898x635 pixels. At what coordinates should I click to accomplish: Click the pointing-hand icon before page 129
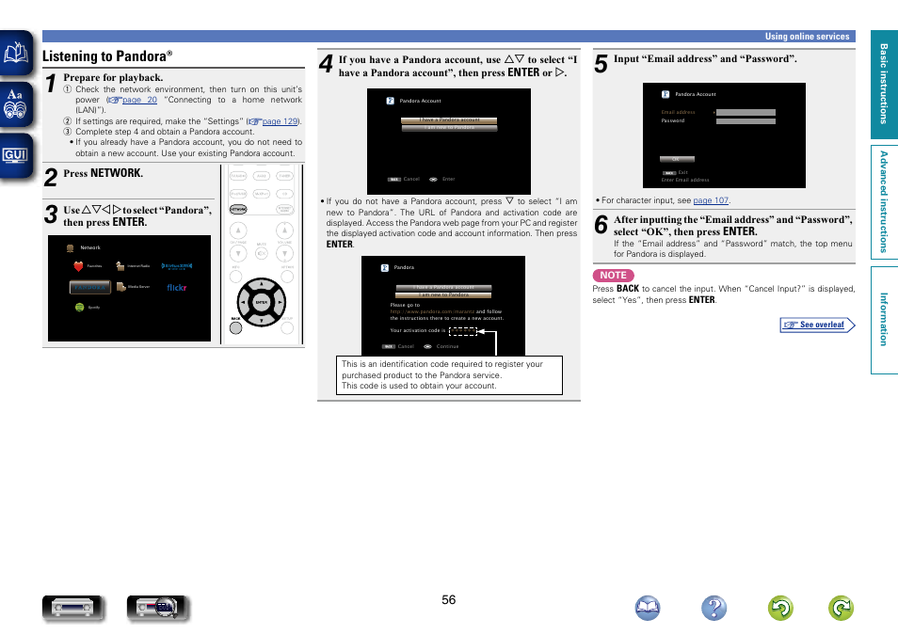(254, 121)
